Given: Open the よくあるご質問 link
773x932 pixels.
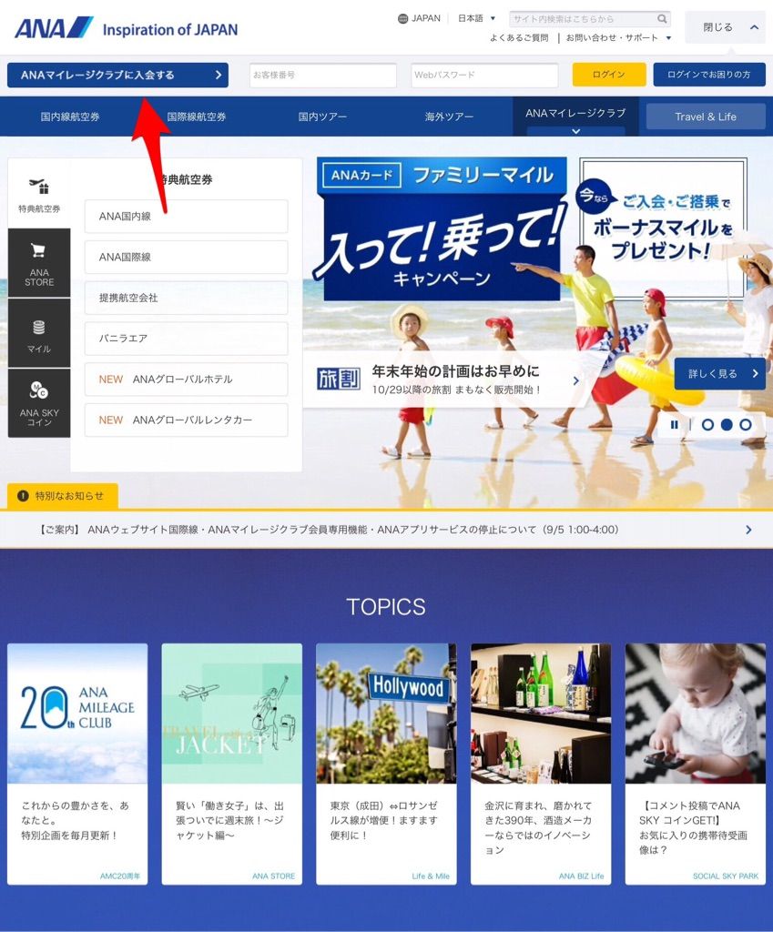Looking at the screenshot, I should (519, 37).
